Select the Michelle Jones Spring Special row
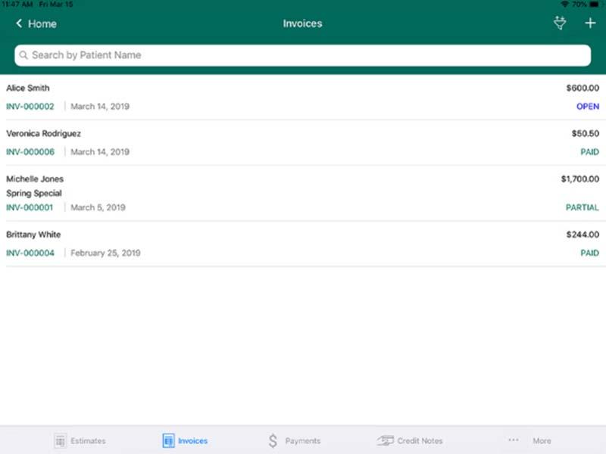Image resolution: width=606 pixels, height=454 pixels. [x=303, y=194]
